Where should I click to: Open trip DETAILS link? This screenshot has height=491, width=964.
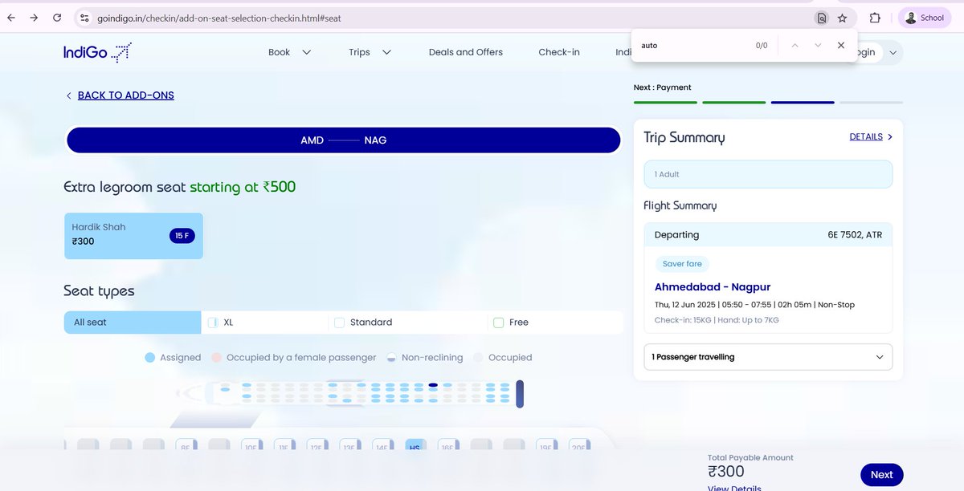point(866,136)
